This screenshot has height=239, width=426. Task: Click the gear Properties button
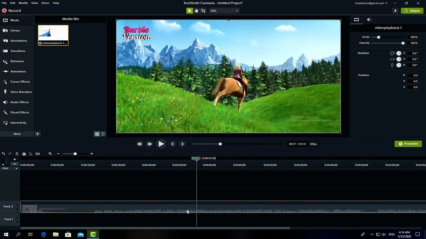(x=408, y=144)
